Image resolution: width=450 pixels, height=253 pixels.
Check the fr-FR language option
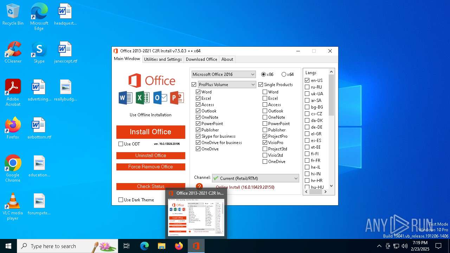pos(307,161)
